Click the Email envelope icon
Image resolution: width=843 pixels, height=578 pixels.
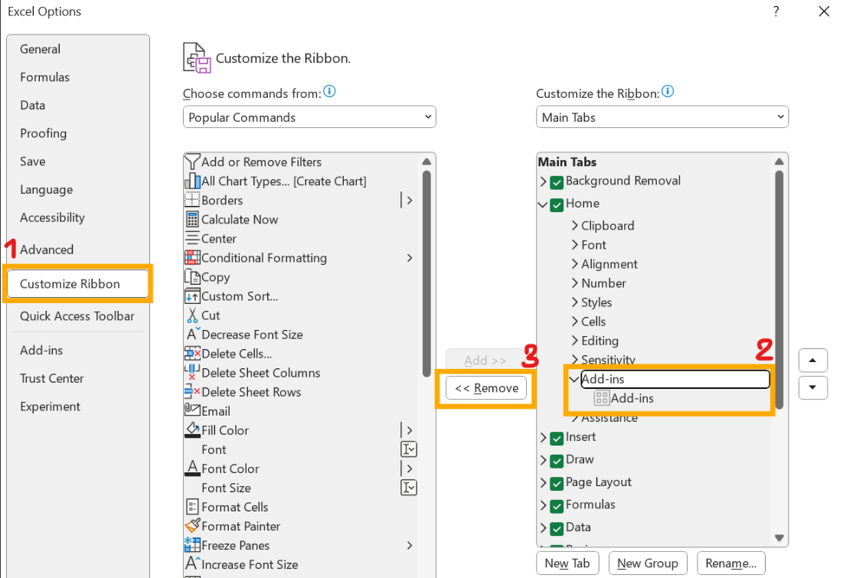[x=192, y=411]
